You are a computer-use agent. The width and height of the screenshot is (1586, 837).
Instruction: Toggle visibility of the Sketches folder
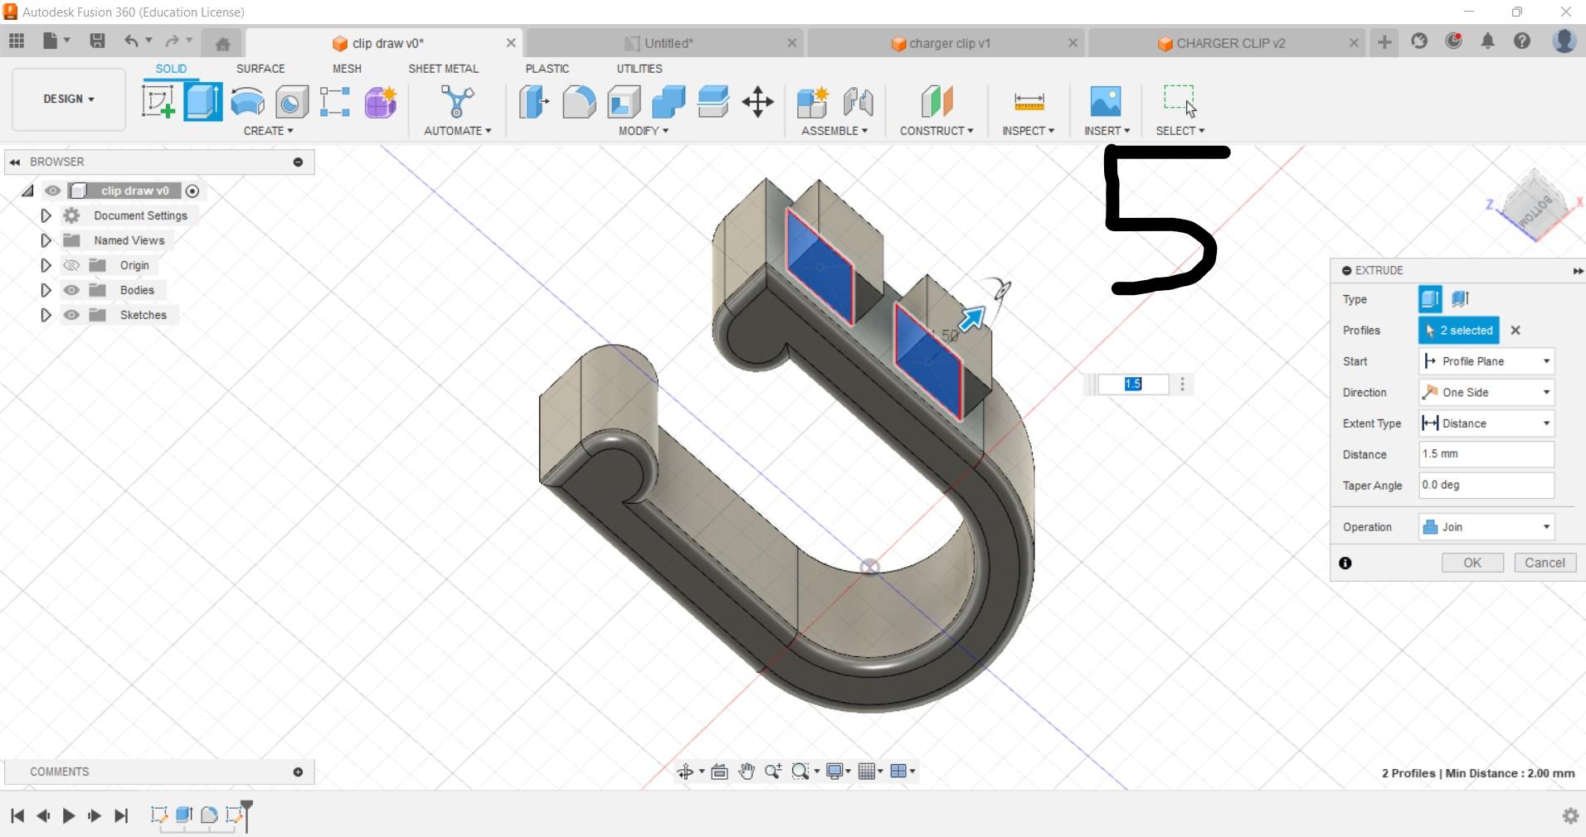(x=71, y=315)
